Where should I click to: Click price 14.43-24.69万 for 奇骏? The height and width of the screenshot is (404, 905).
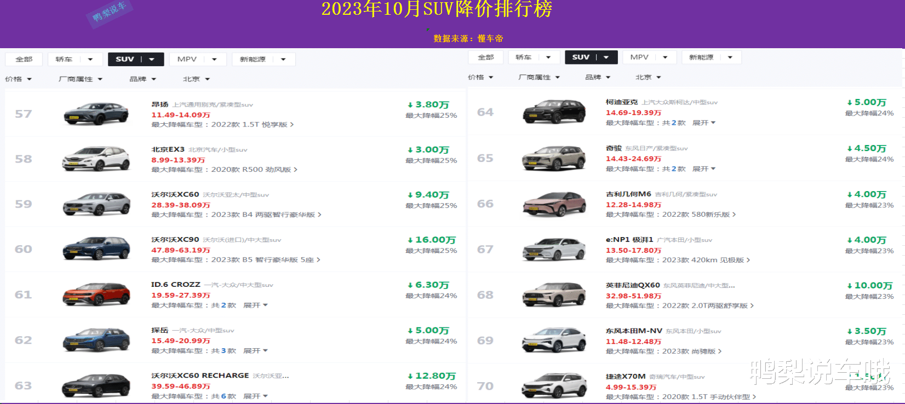tap(633, 159)
